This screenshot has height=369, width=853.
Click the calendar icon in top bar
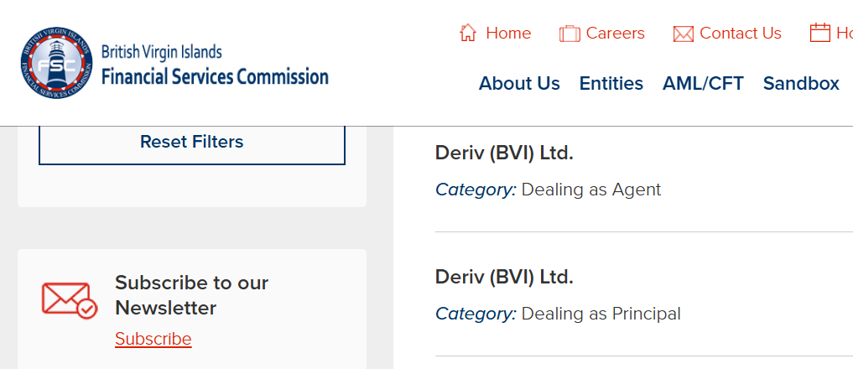(x=819, y=33)
